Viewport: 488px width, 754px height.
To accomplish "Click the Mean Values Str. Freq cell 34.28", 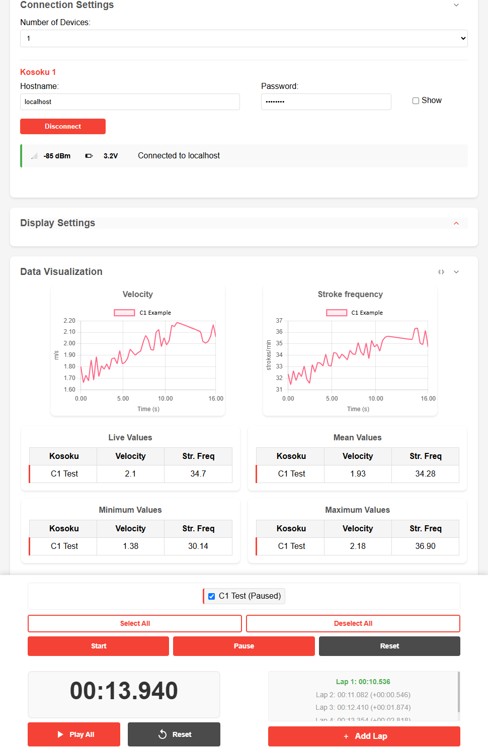I will coord(426,474).
